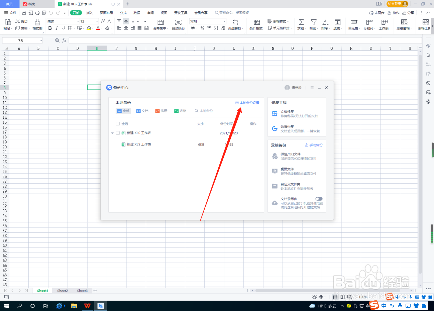Expand the Paste (粘贴) dropdown
This screenshot has width=434, height=311.
point(8,28)
